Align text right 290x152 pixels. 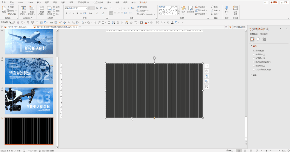point(118,13)
